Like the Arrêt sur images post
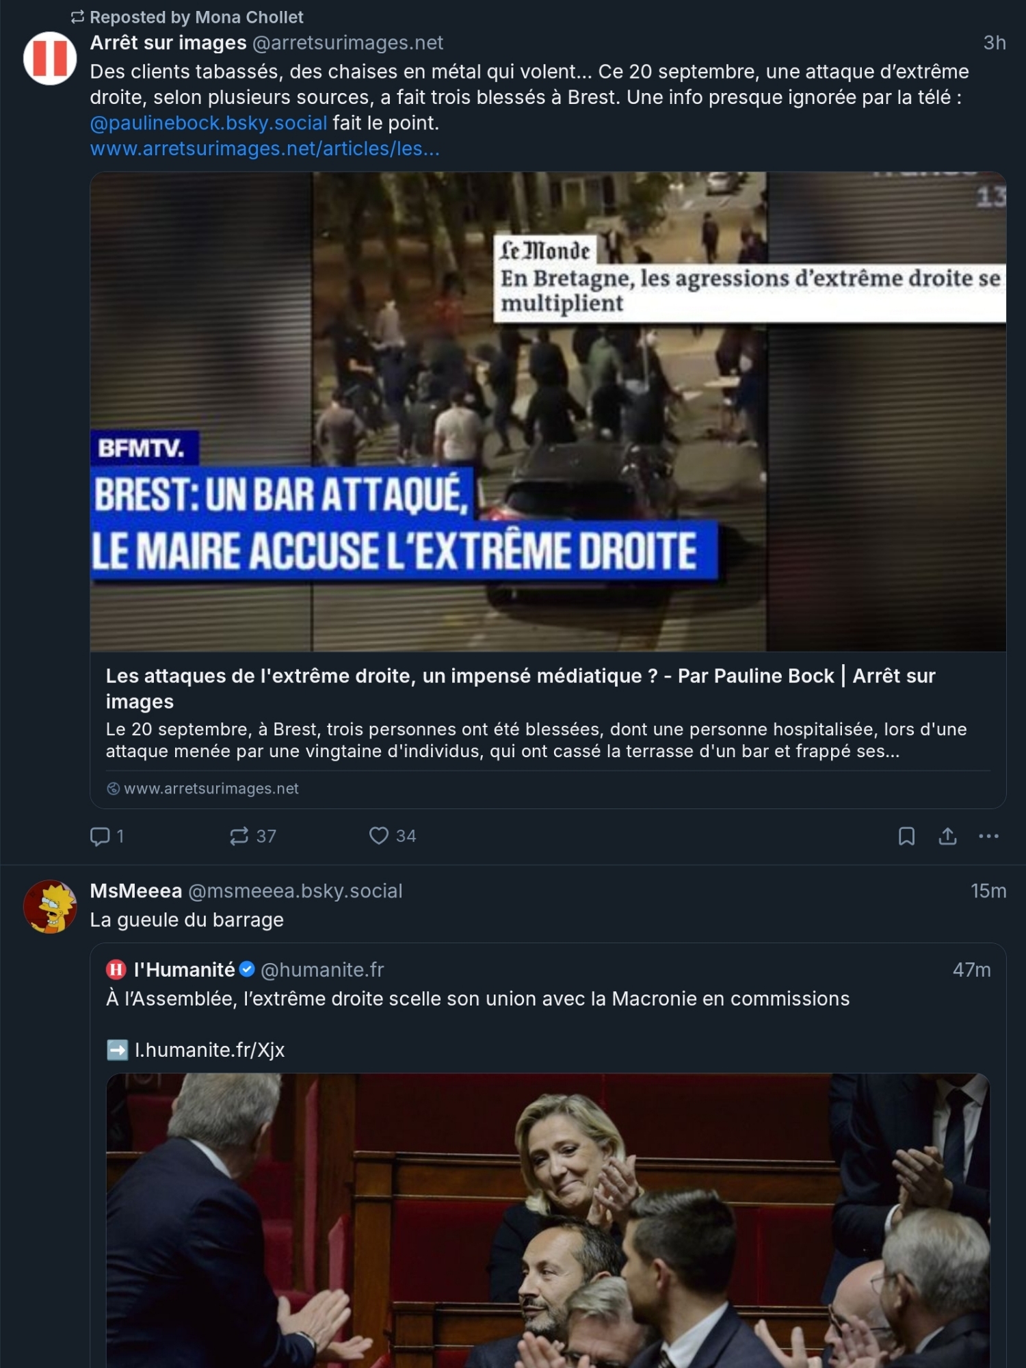The width and height of the screenshot is (1026, 1368). click(x=379, y=836)
